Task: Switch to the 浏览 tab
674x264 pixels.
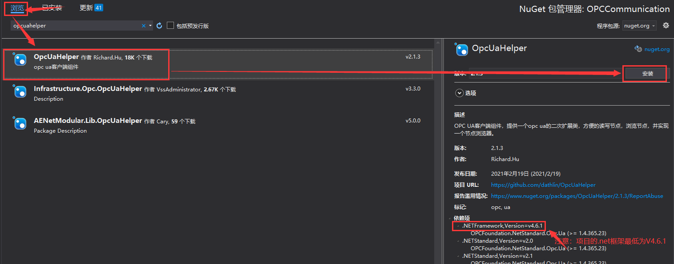Action: [x=17, y=8]
